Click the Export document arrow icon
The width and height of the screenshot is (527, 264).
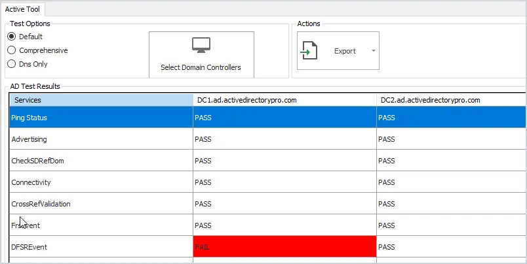click(x=309, y=50)
